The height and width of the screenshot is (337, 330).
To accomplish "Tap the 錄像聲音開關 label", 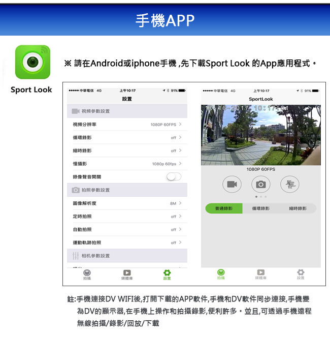I will (x=87, y=177).
